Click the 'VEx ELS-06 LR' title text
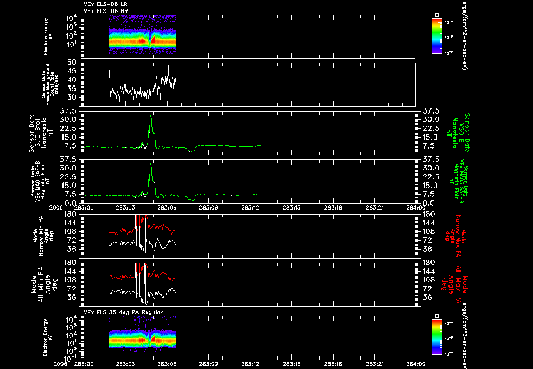 tap(105, 4)
